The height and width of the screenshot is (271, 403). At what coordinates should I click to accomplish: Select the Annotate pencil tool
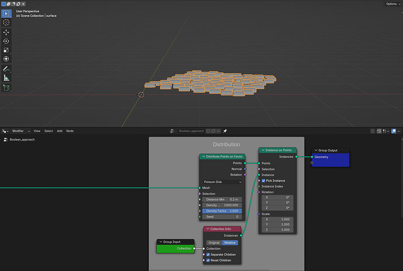(x=6, y=69)
